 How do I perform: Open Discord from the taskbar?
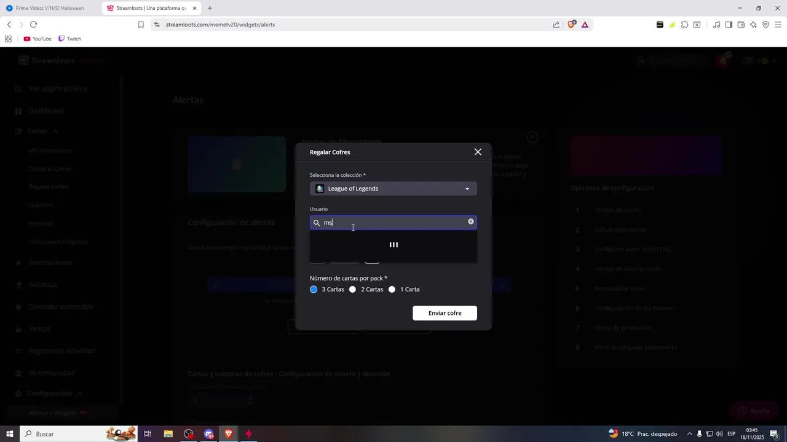pos(209,434)
